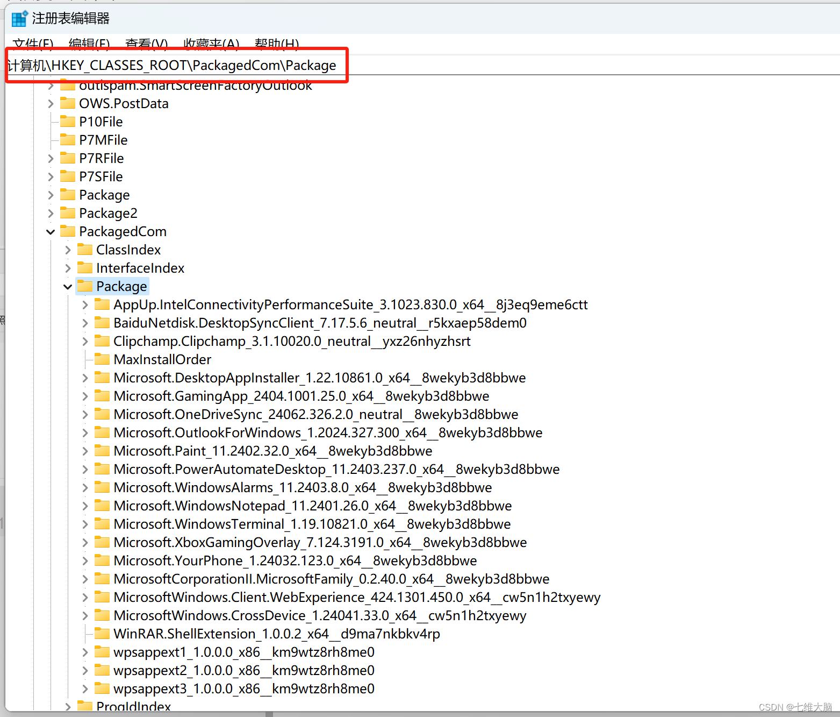The height and width of the screenshot is (717, 840).
Task: Click the WinRAR.ShellExtension folder icon
Action: click(x=102, y=633)
